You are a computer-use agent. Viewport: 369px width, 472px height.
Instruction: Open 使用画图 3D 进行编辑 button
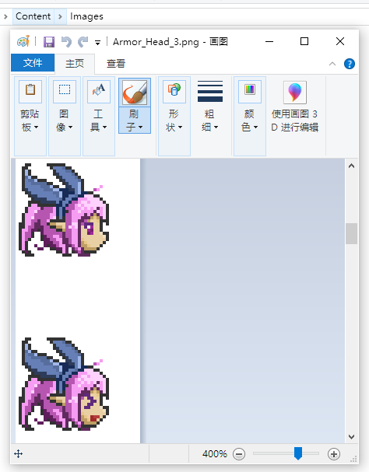click(x=295, y=107)
